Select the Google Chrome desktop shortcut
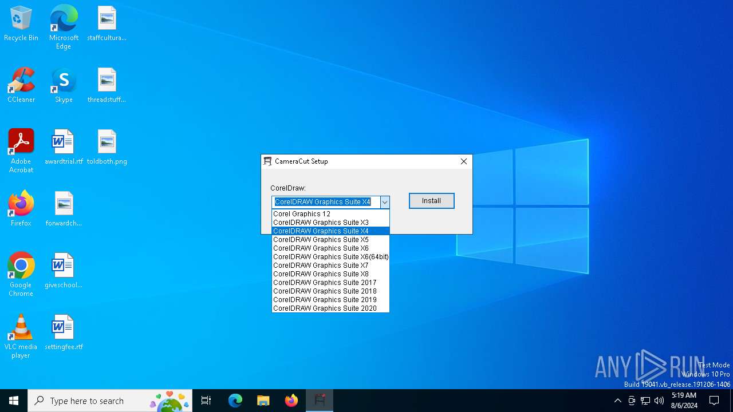The width and height of the screenshot is (733, 412). pyautogui.click(x=21, y=275)
